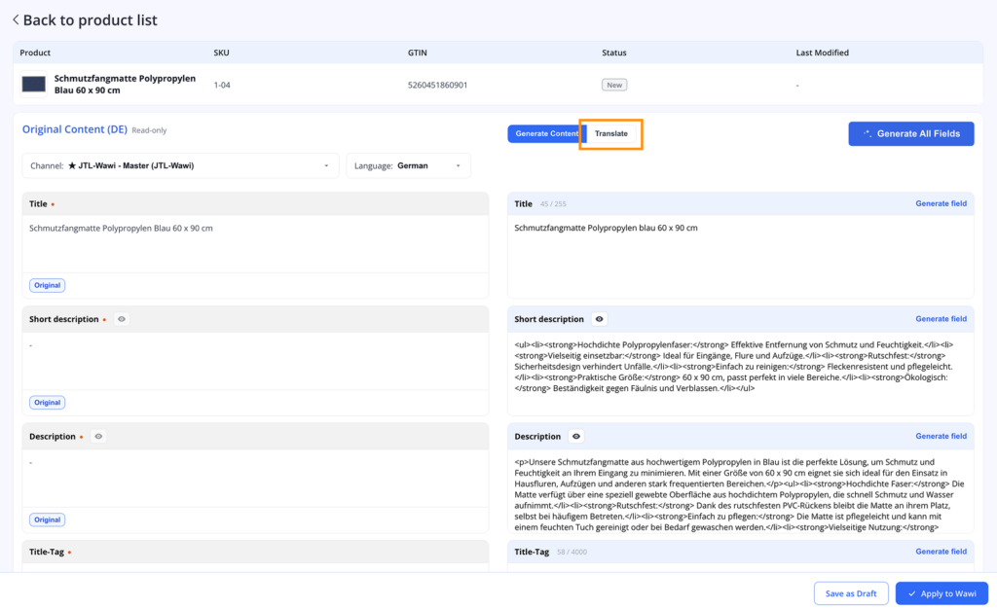Click Generate field link for Title-Tag
997x609 pixels.
tap(942, 552)
